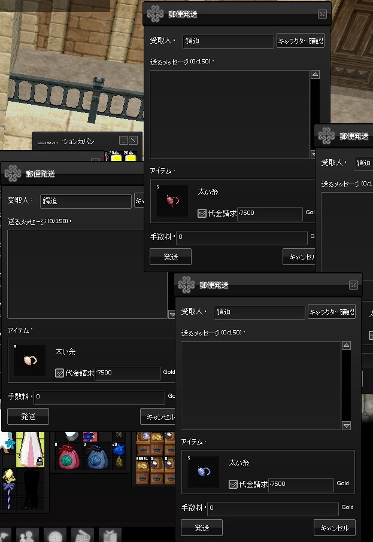Focus 受取人 field in blue thread window

coord(259,312)
